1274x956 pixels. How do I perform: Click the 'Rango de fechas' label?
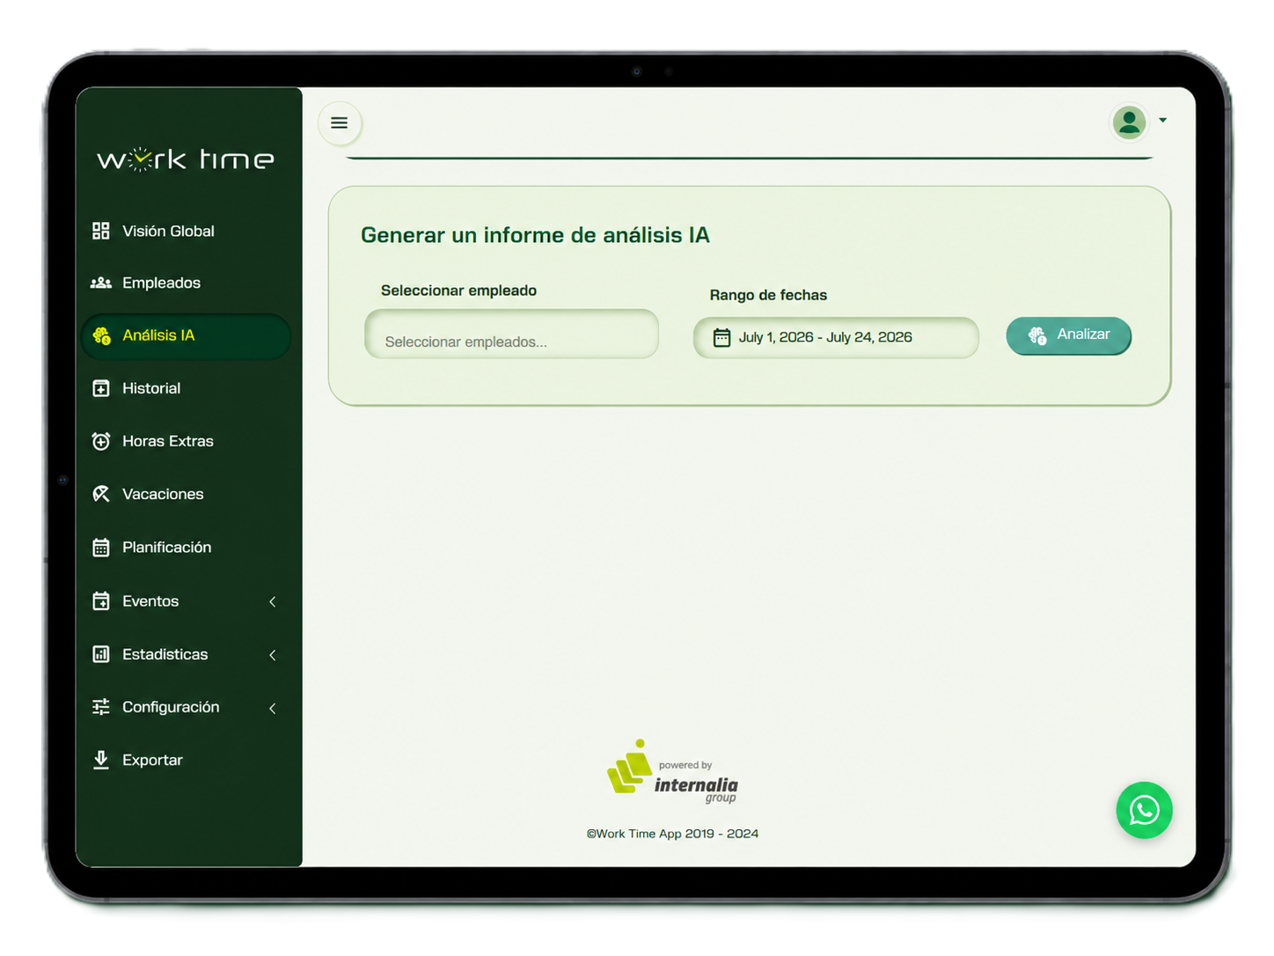tap(768, 295)
